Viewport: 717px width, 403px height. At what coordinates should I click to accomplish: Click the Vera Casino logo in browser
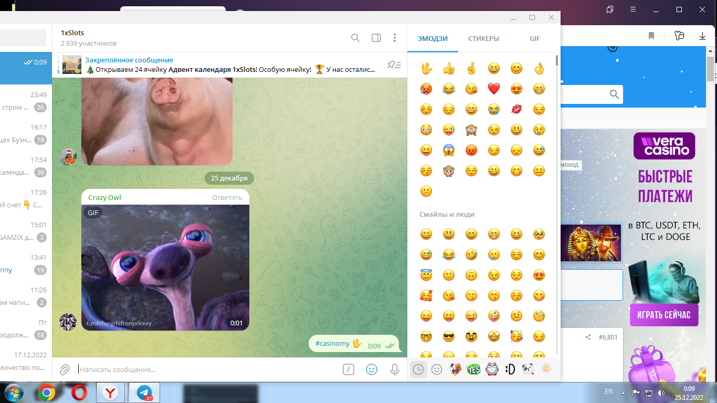point(664,146)
